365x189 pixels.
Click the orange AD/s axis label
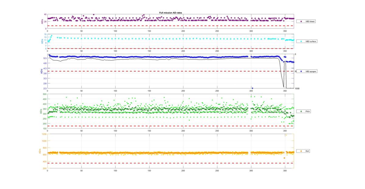coord(40,151)
